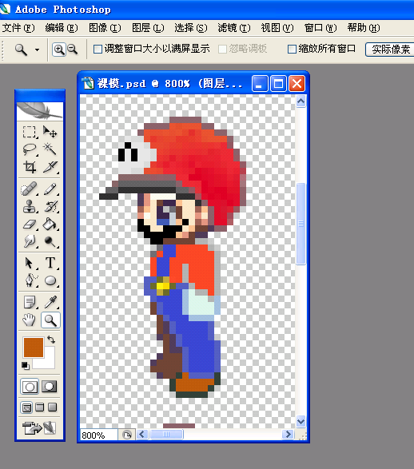Switch to Standard mode editing

point(30,387)
